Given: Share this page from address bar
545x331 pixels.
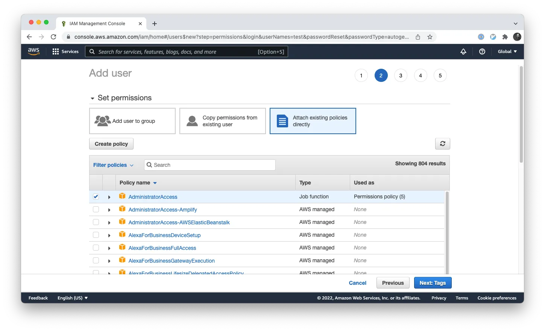Looking at the screenshot, I should click(x=418, y=37).
